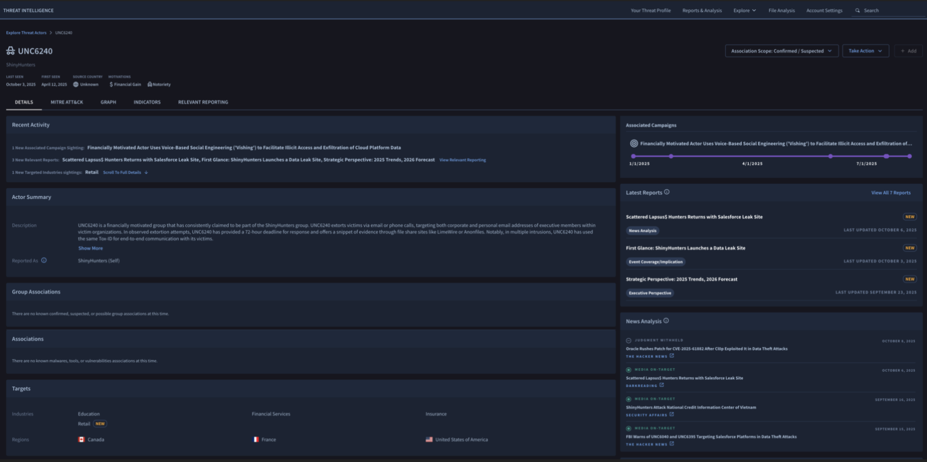Click the target icon in Associated Campaigns

pos(634,143)
